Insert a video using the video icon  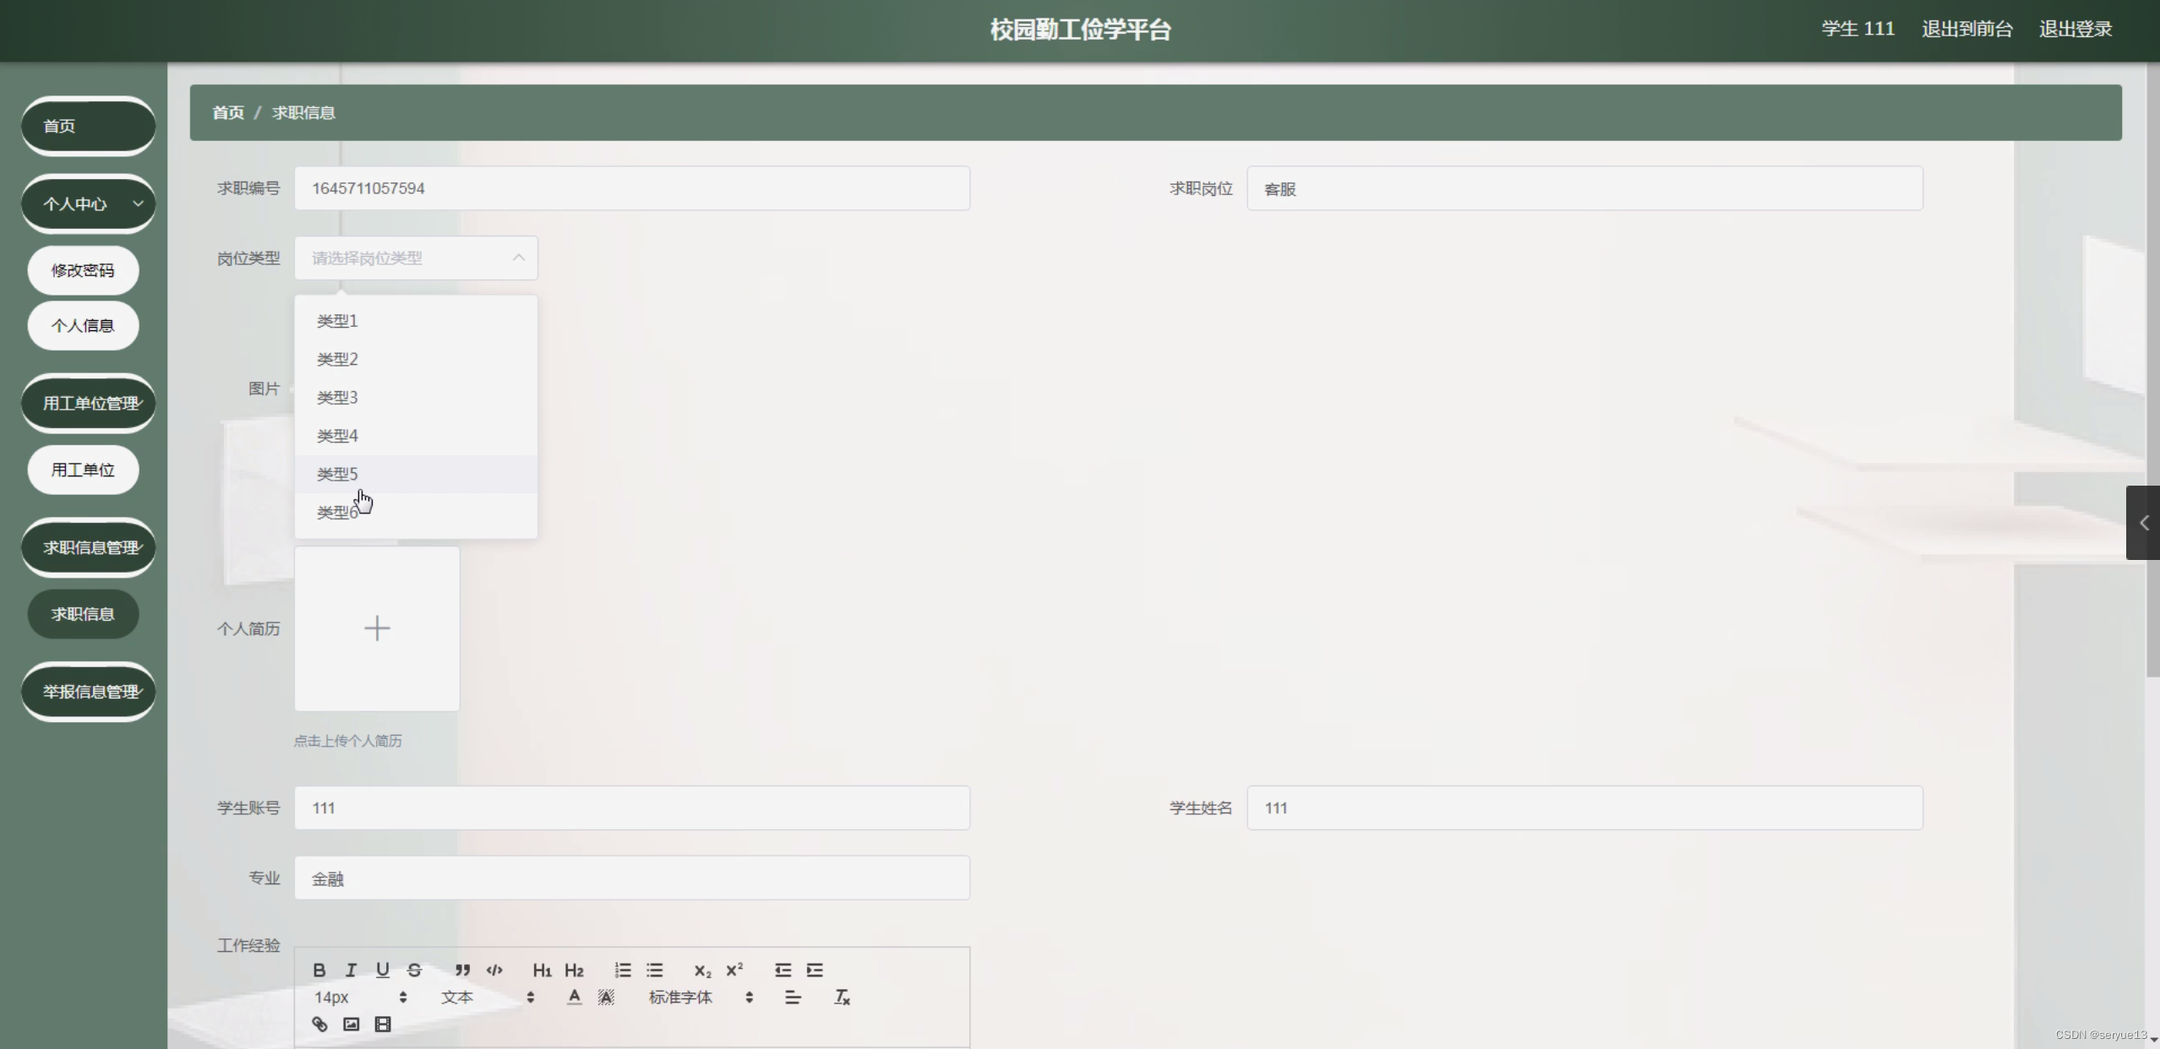(382, 1024)
